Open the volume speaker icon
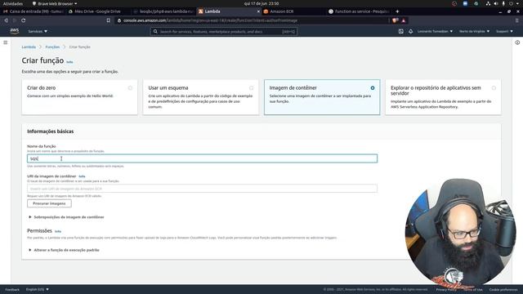Screen dimensions: 523x294 (496, 3)
